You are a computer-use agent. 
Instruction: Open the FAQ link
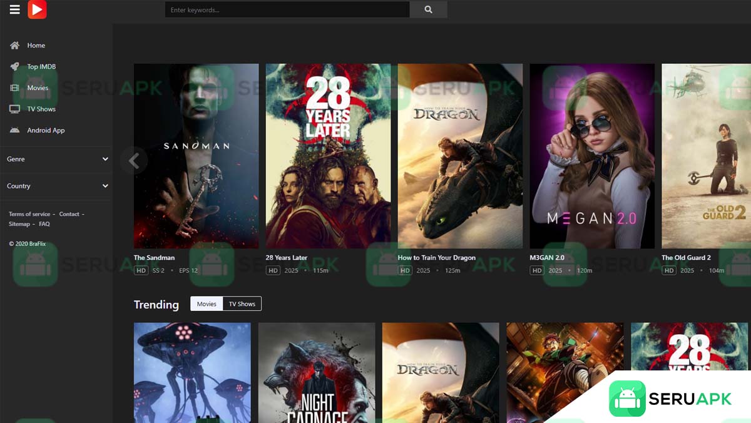tap(44, 224)
